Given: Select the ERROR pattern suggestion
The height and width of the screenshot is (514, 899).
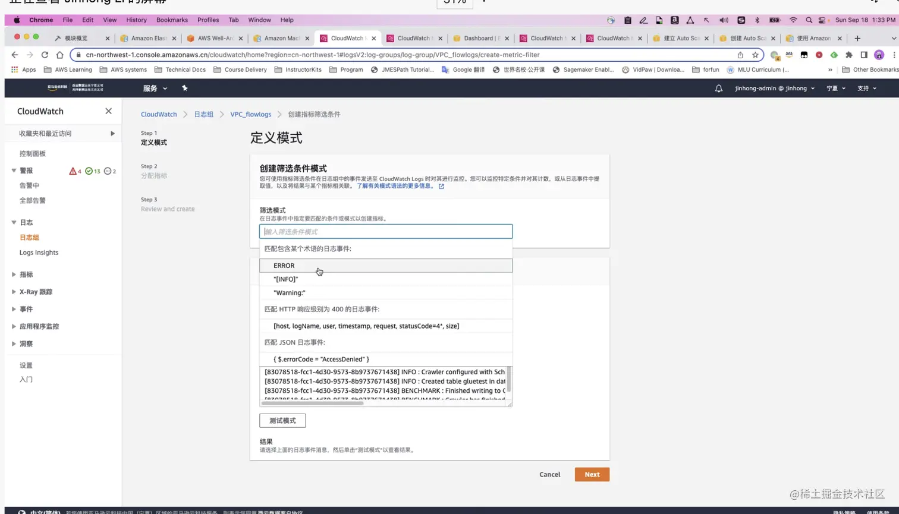Looking at the screenshot, I should (386, 266).
